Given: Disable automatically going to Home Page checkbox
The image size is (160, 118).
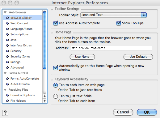Looking at the screenshot, I should pyautogui.click(x=56, y=68).
